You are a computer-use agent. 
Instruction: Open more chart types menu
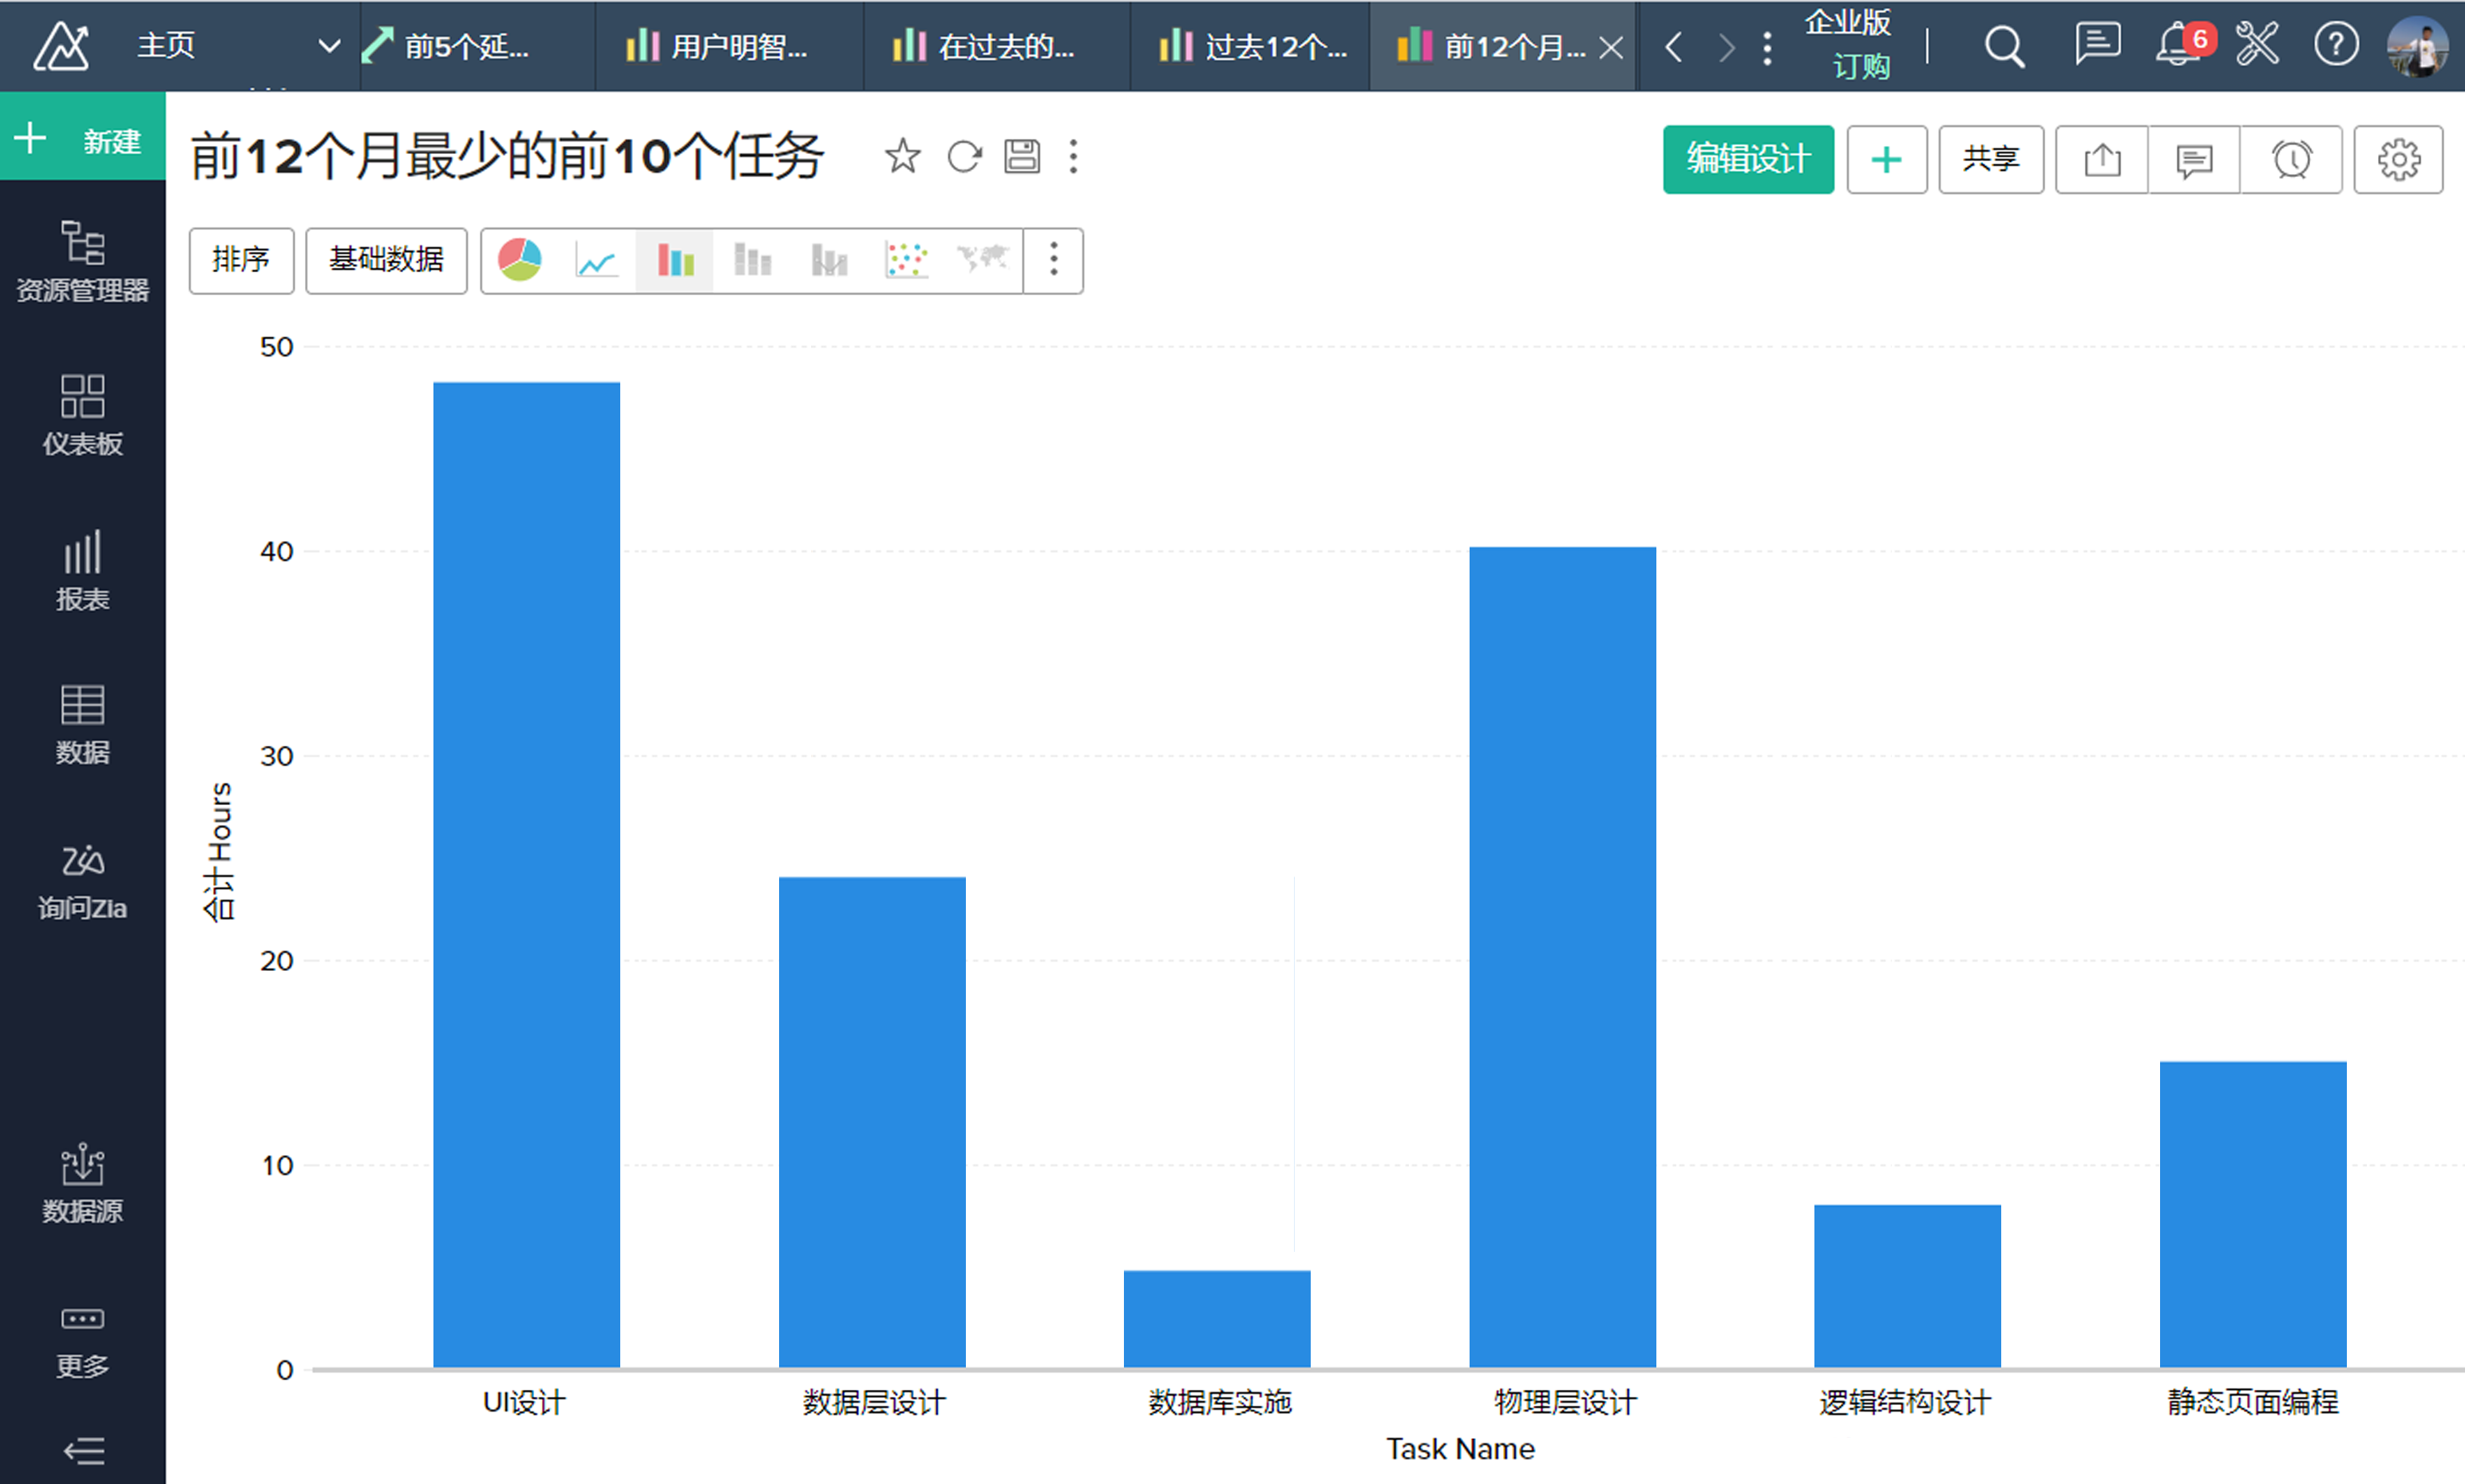click(1054, 260)
